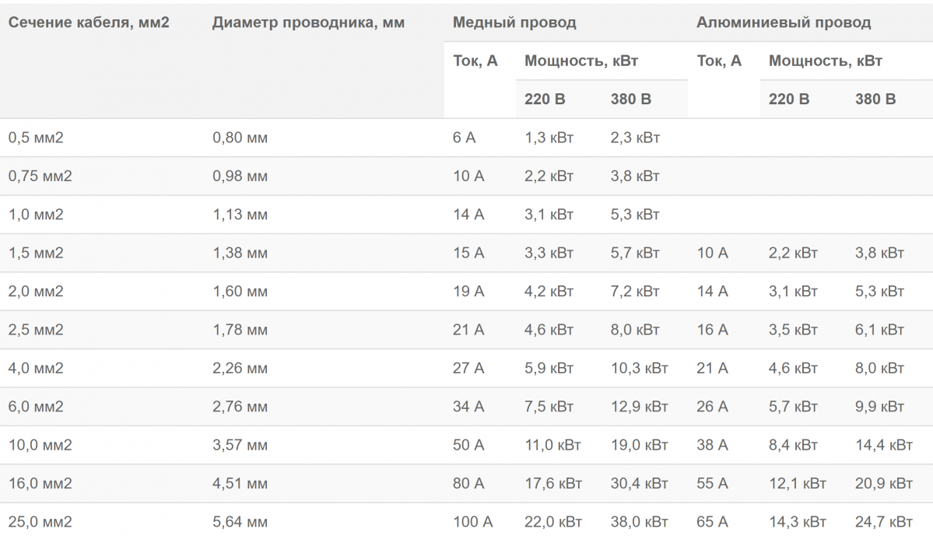This screenshot has height=546, width=933.
Task: Click the aluminium '380 В' subheader
Action: (x=875, y=99)
